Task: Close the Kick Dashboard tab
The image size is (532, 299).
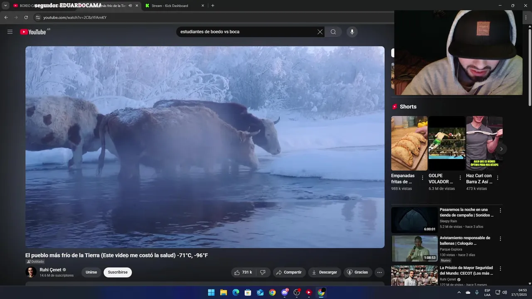Action: [x=203, y=6]
